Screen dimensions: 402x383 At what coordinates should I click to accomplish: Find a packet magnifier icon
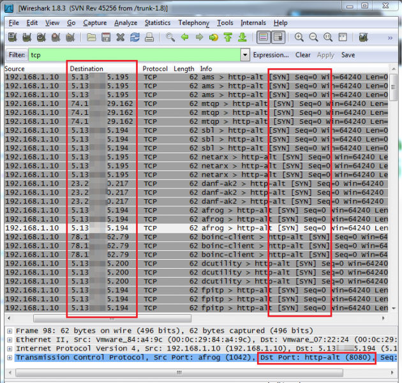pos(170,38)
